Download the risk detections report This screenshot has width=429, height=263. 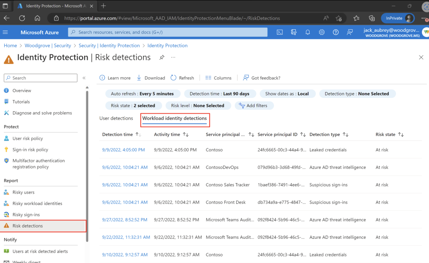click(151, 78)
